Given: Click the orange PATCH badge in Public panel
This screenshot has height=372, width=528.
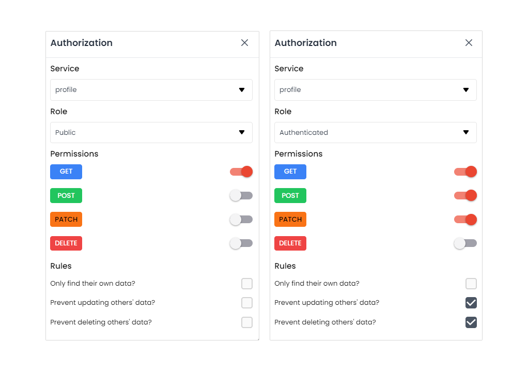Looking at the screenshot, I should [x=66, y=220].
